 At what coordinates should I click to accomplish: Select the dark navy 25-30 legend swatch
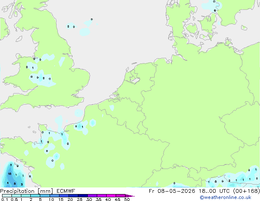83,196
